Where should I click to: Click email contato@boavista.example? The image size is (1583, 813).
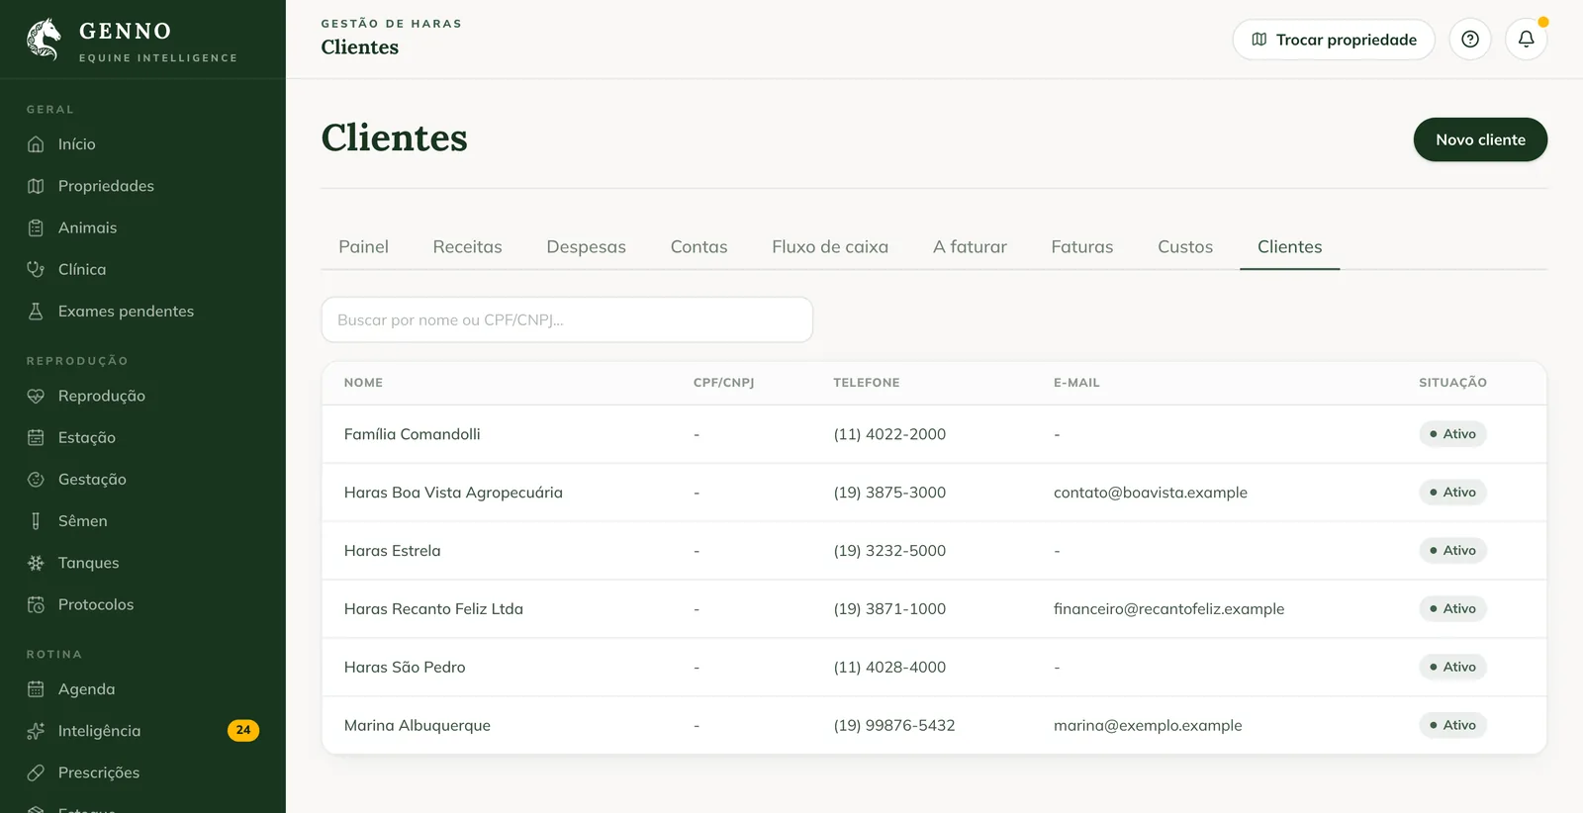click(1150, 493)
